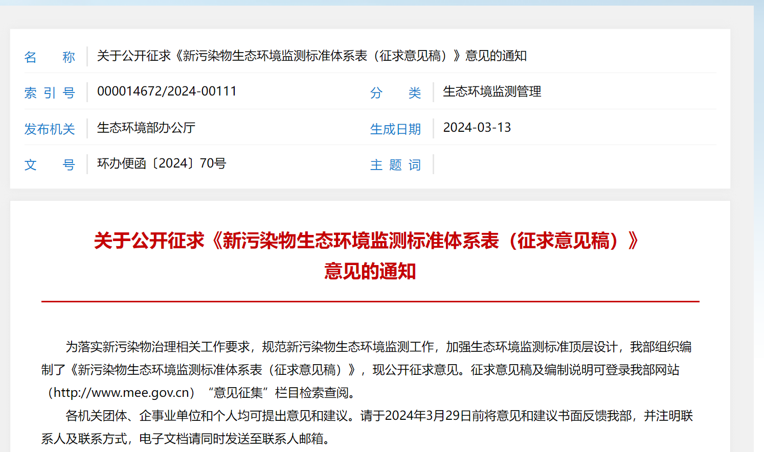Click the 分类 label
The width and height of the screenshot is (764, 452).
(395, 92)
